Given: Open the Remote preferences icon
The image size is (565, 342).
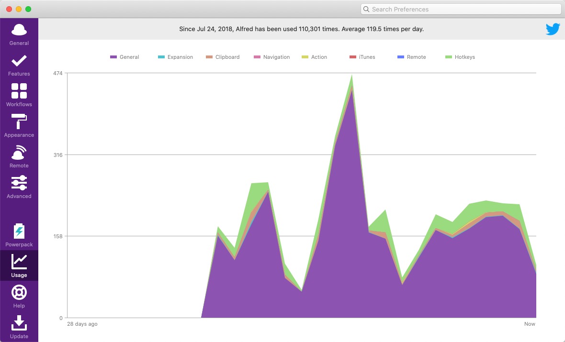Looking at the screenshot, I should click(x=19, y=152).
